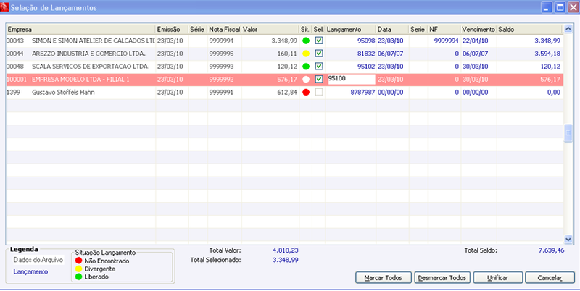Click the yellow status dot for AREZZO row
The height and width of the screenshot is (291, 580).
click(x=306, y=54)
